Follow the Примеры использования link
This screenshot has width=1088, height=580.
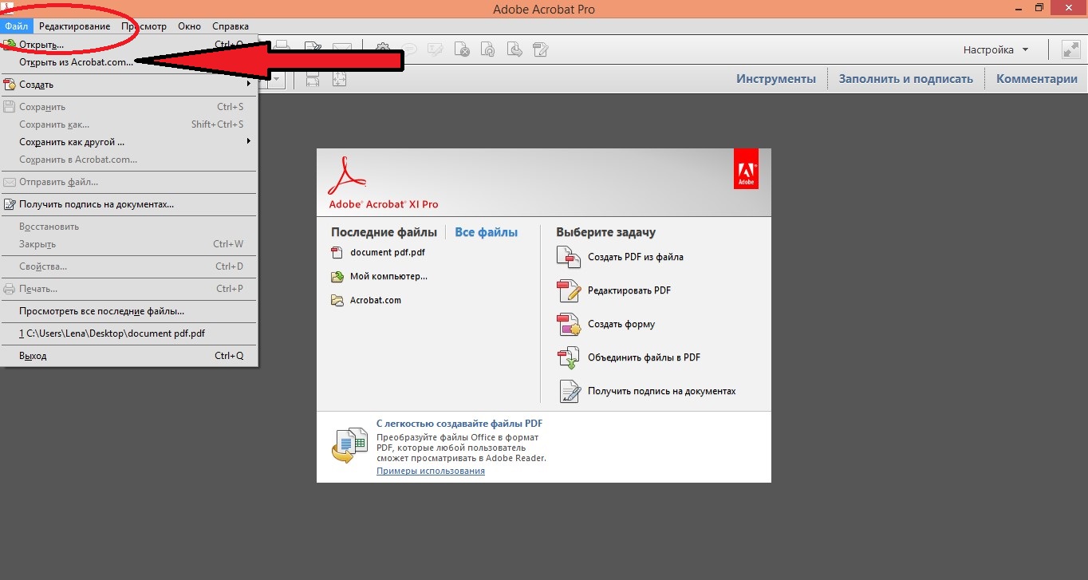coord(431,471)
